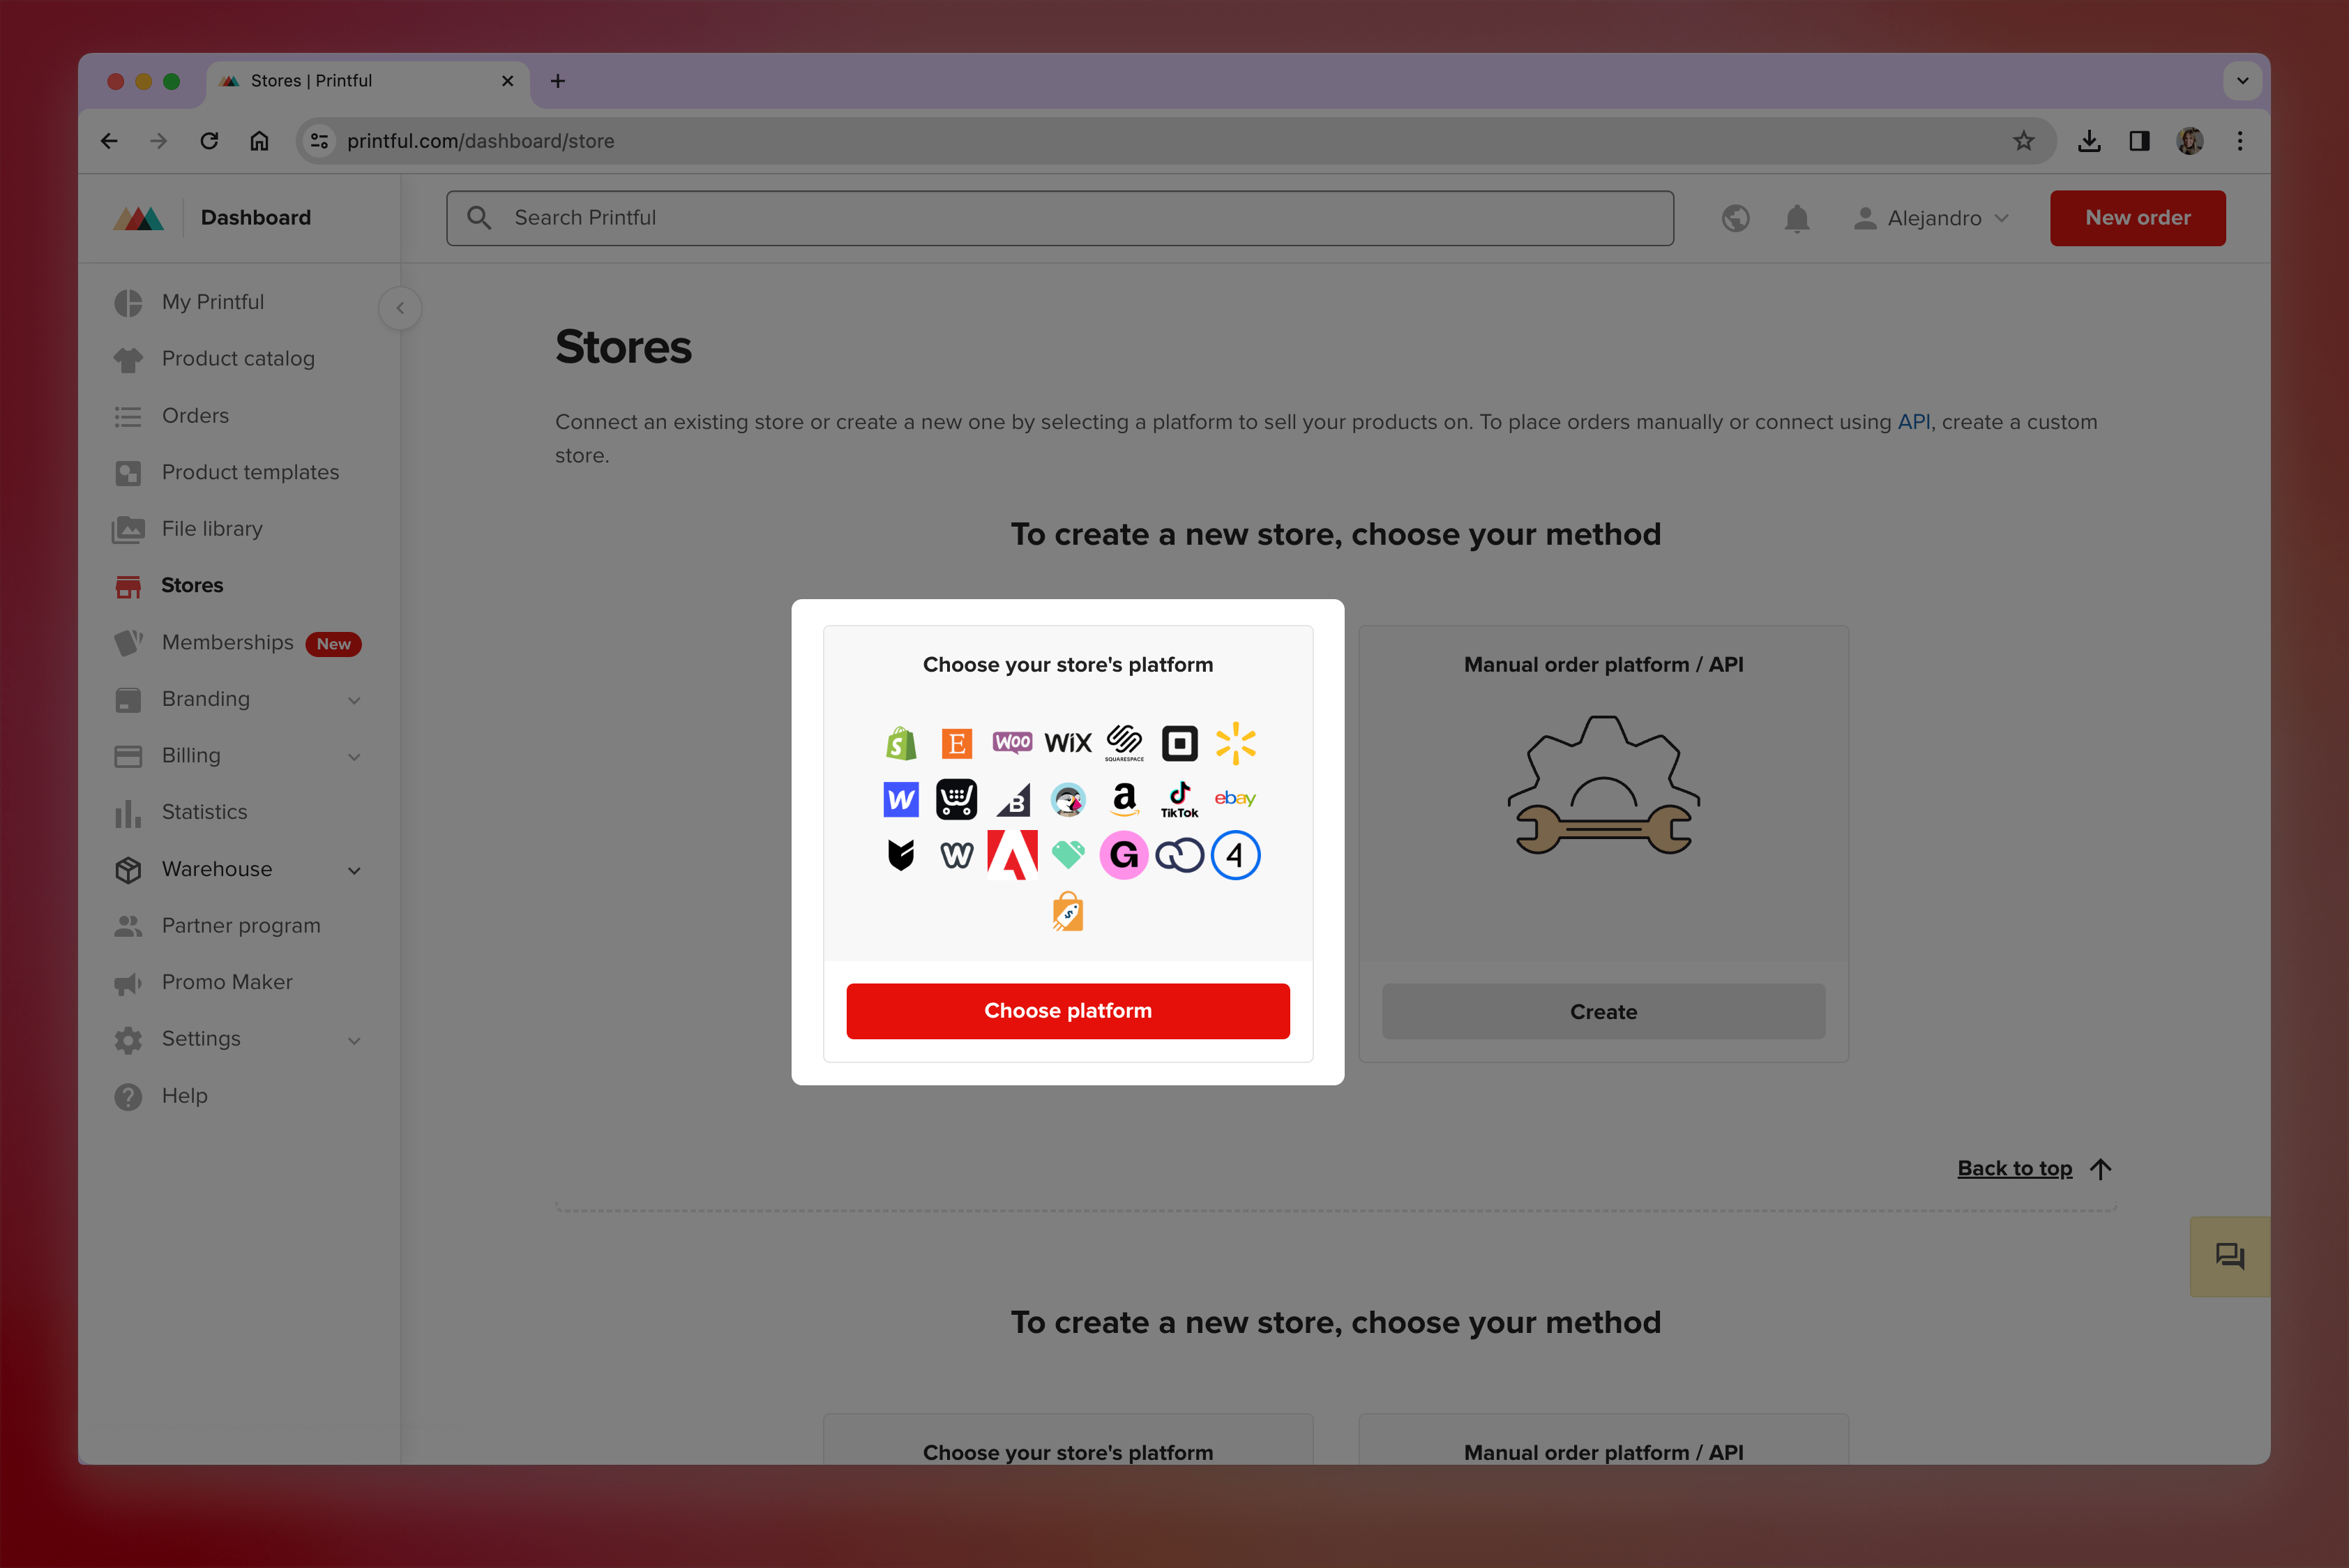Expand the Branding submenu
The image size is (2349, 1568).
point(354,700)
